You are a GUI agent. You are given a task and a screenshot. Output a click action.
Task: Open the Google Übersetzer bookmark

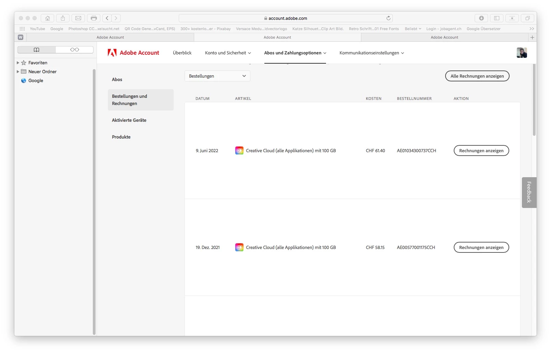[x=484, y=29]
